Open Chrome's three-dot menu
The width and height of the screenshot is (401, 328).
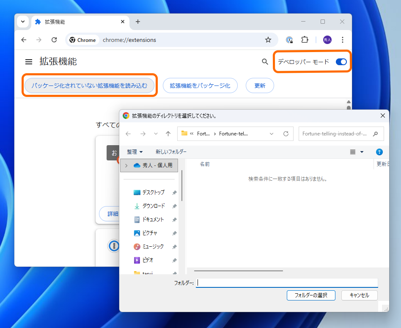click(x=343, y=40)
